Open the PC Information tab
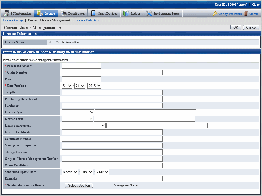Screen dimensions: 262x196 pyautogui.click(x=17, y=13)
